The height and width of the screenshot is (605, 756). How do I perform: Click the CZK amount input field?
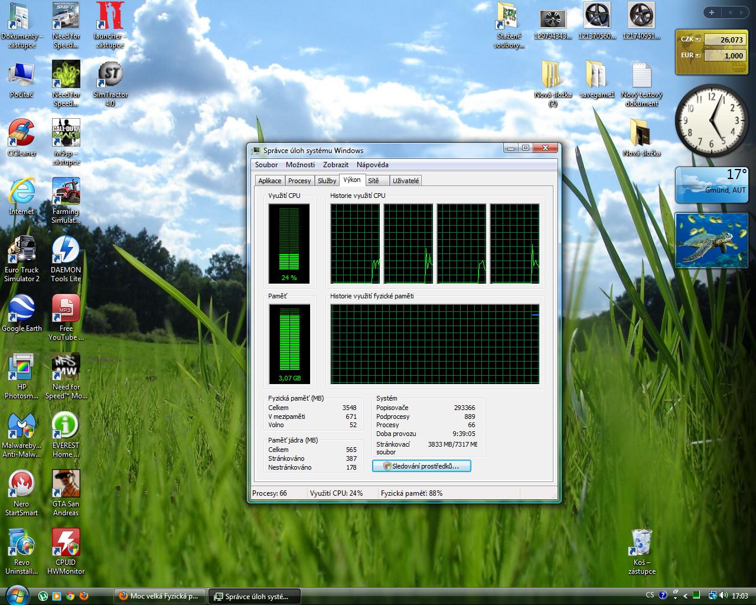point(726,40)
